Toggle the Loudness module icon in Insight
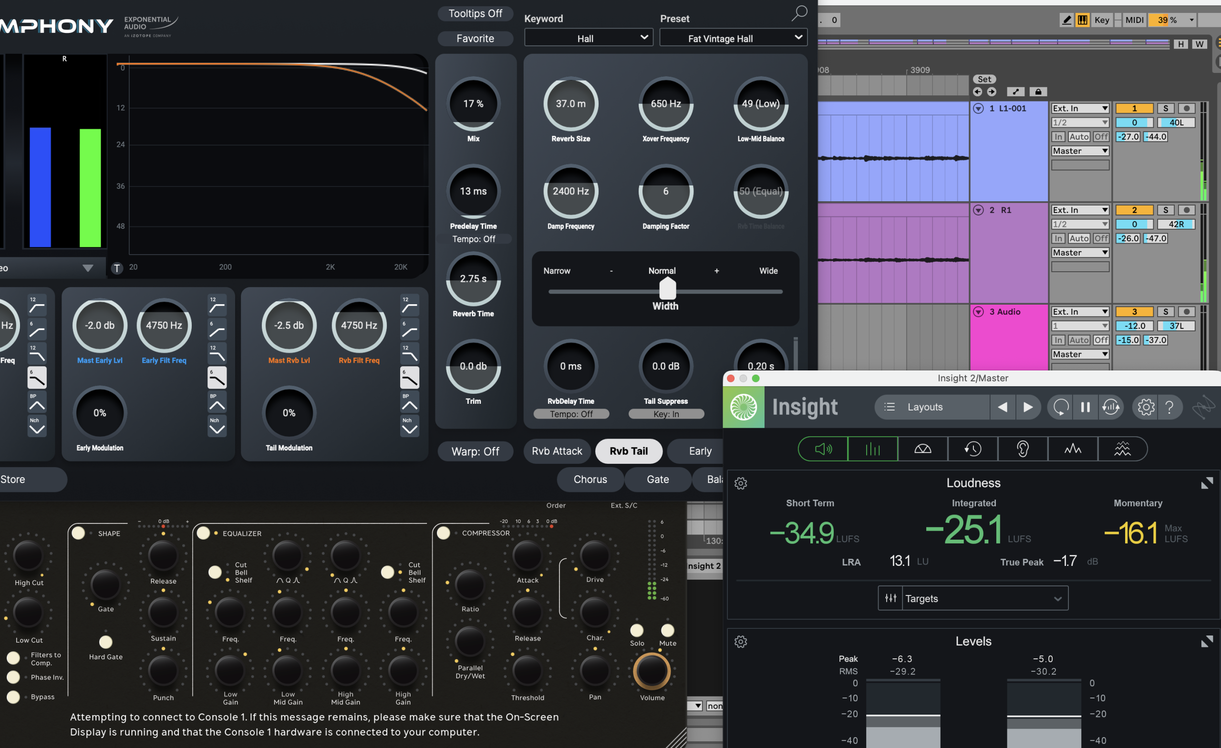The width and height of the screenshot is (1221, 748). (823, 449)
